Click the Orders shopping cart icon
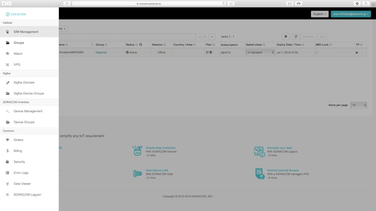 [8, 140]
